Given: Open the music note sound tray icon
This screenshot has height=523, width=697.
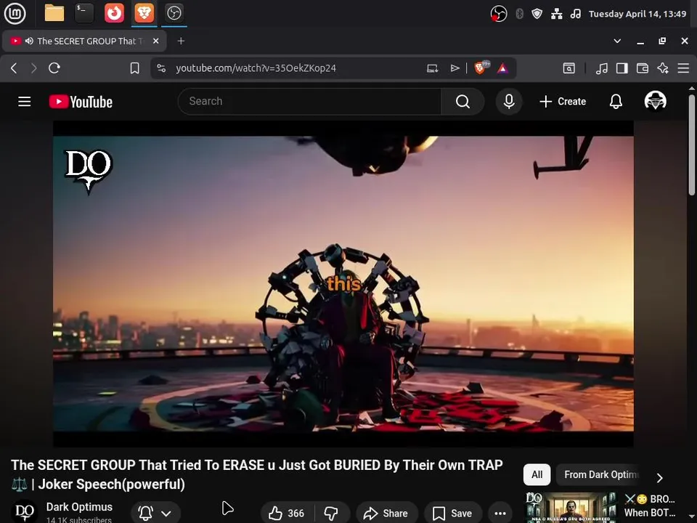Looking at the screenshot, I should [x=576, y=14].
